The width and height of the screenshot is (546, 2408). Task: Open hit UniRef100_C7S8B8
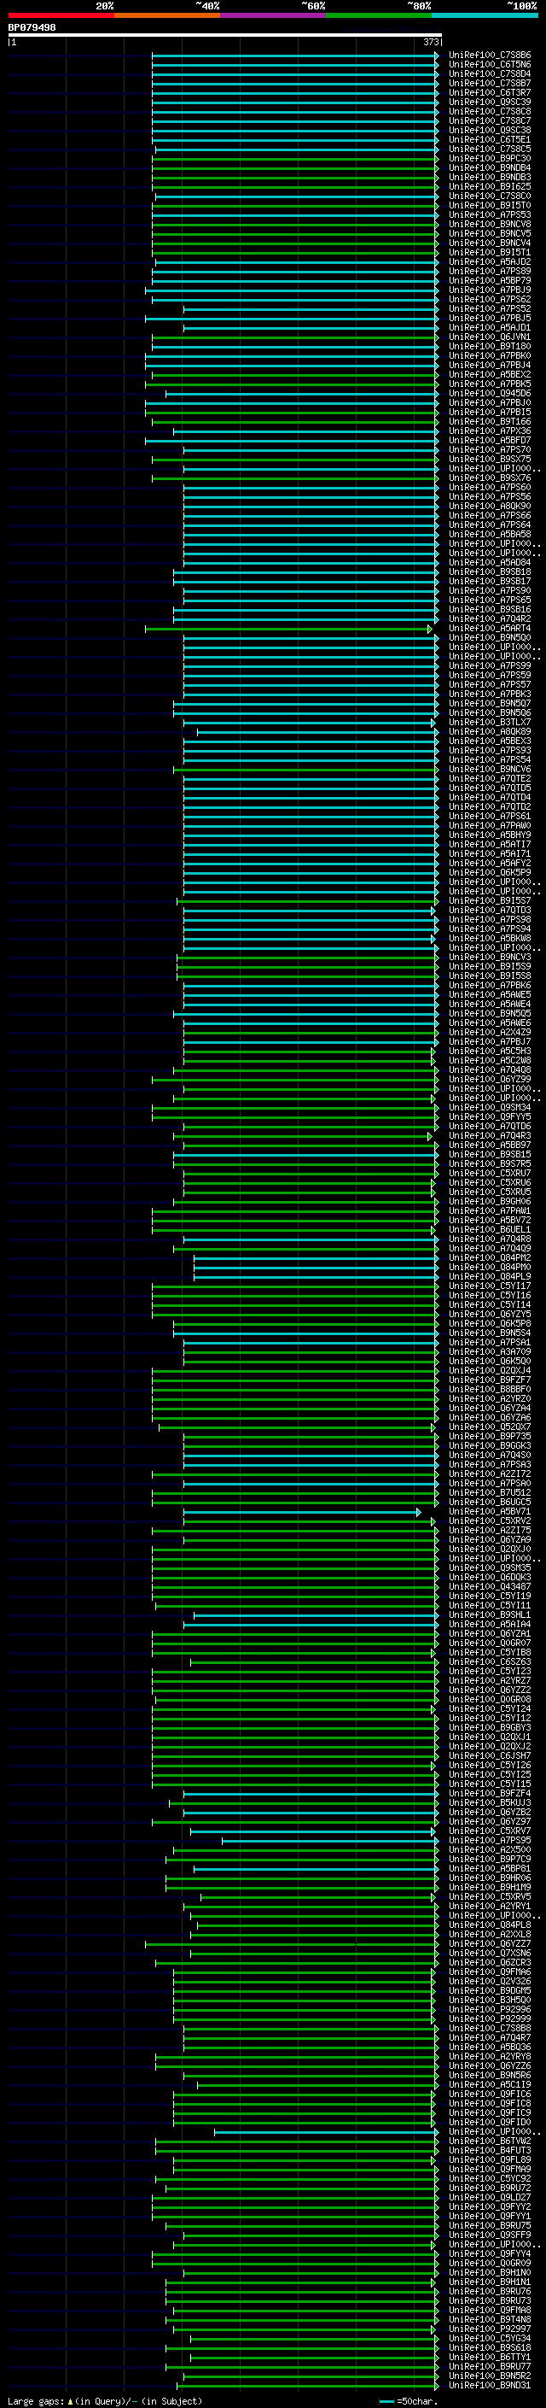point(490,2030)
